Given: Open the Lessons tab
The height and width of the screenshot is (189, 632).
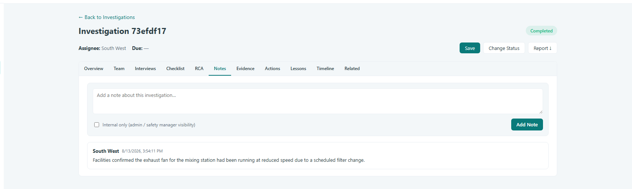Looking at the screenshot, I should pos(298,69).
